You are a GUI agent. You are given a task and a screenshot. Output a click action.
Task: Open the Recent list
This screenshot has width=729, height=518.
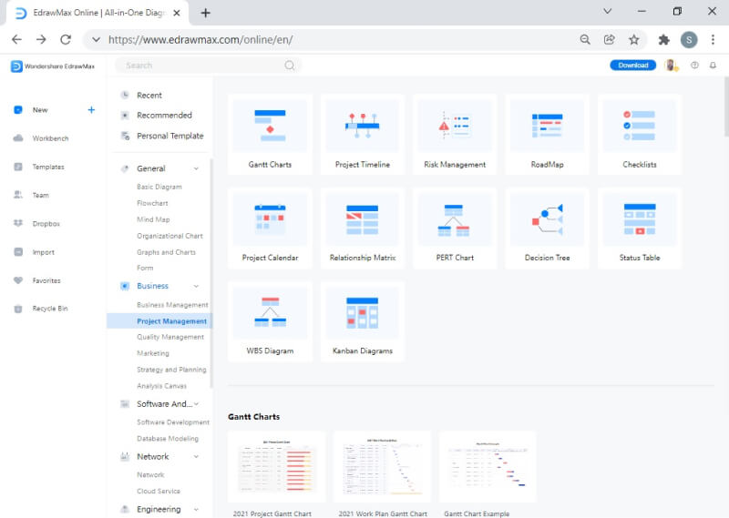(149, 96)
